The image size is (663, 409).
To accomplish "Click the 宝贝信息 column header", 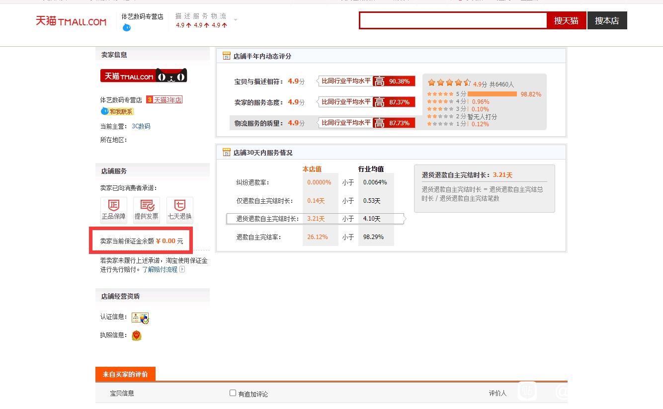I will pos(122,393).
